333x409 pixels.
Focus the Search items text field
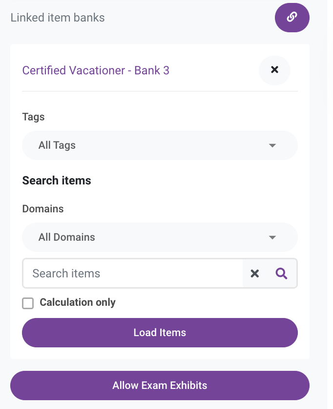coord(133,273)
